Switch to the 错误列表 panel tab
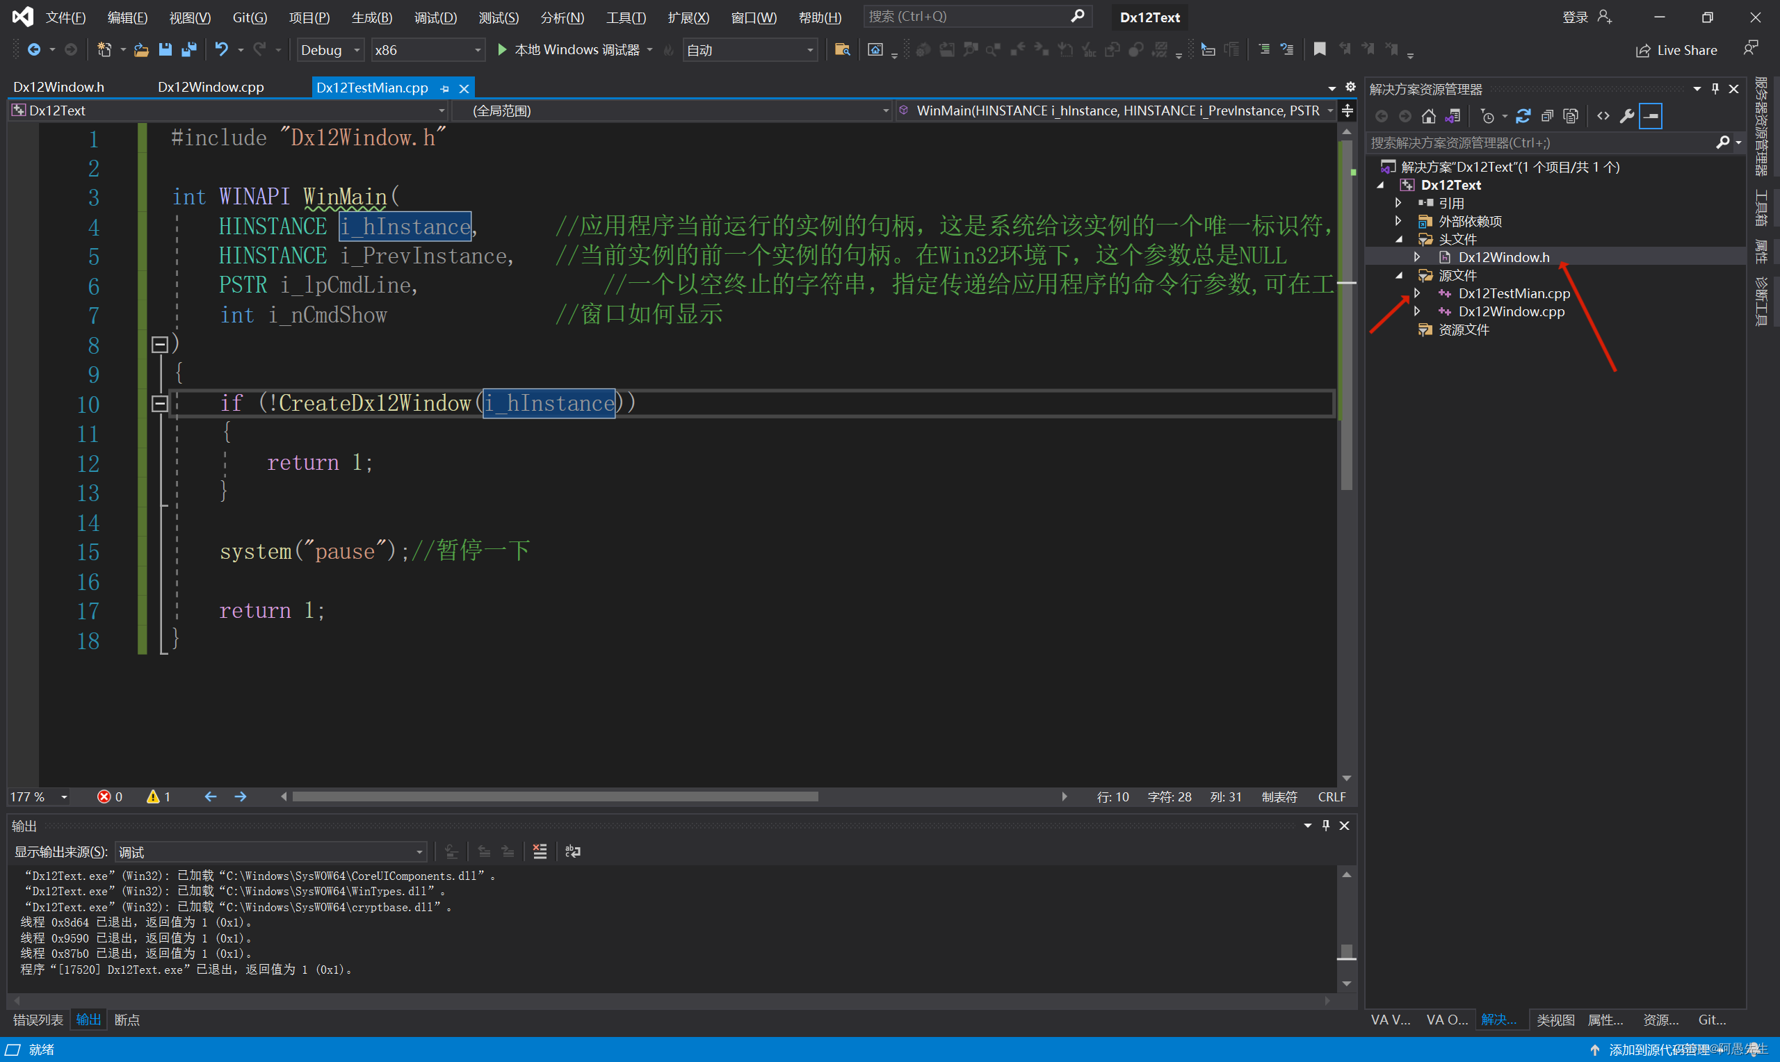The width and height of the screenshot is (1780, 1062). pyautogui.click(x=38, y=1019)
